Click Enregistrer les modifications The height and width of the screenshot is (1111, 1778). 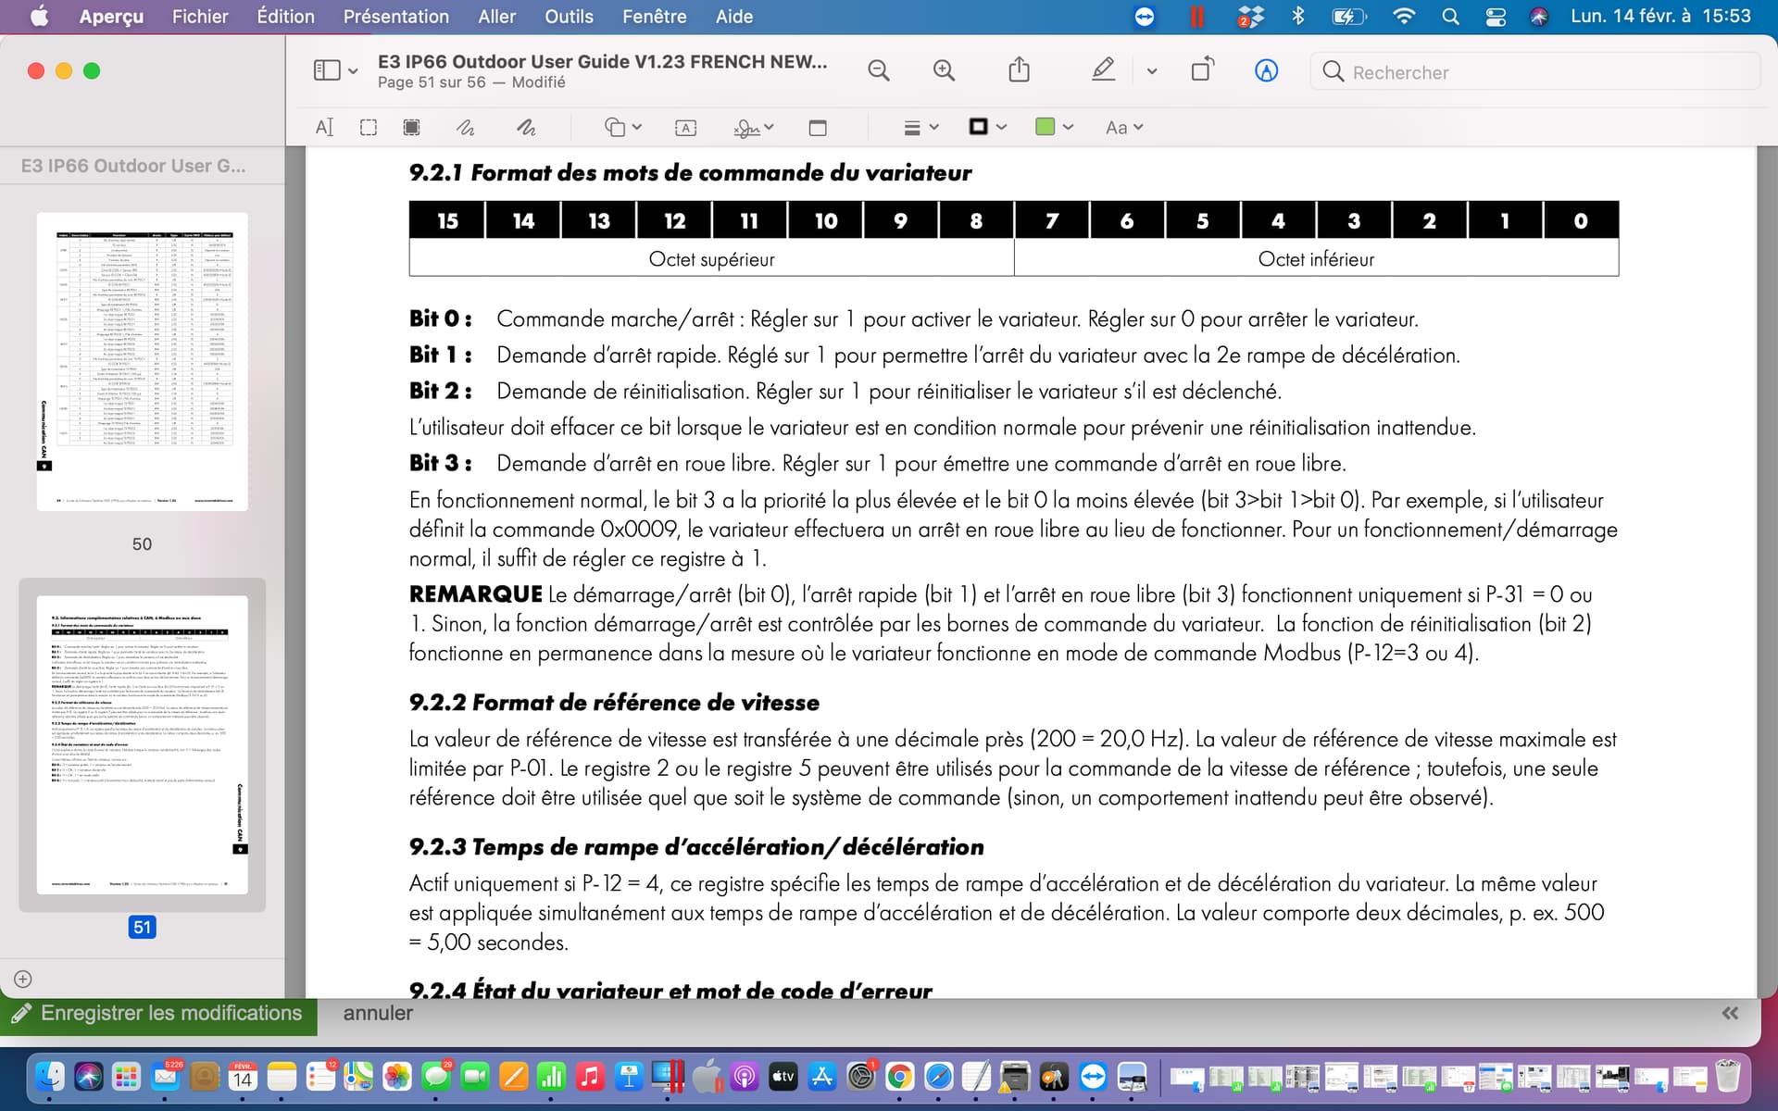158,1013
